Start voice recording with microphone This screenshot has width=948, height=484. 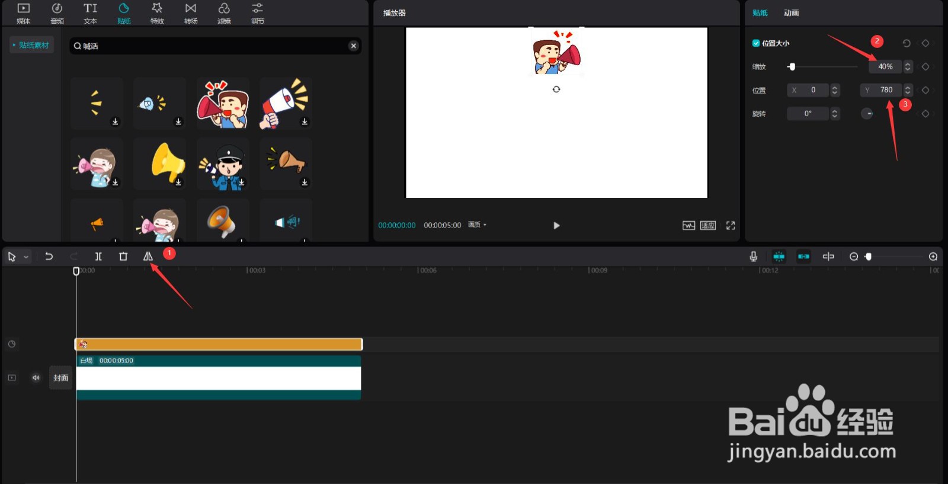[x=753, y=257]
